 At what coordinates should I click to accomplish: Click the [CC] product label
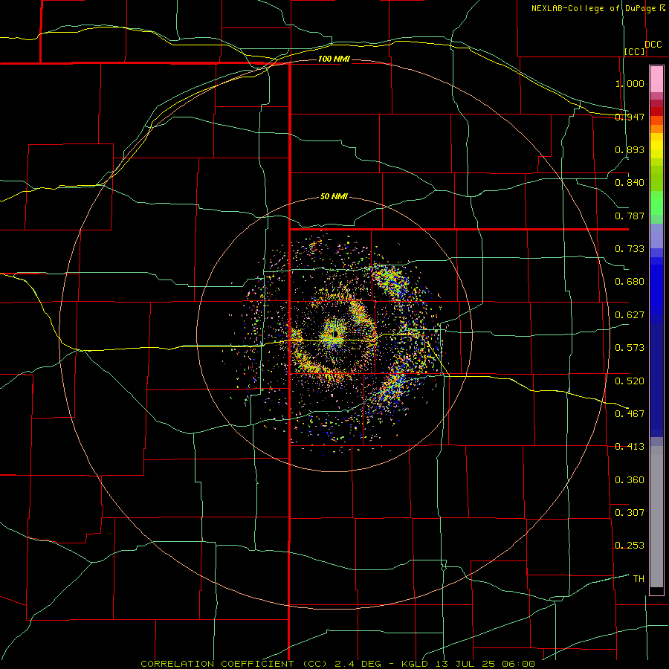(635, 51)
